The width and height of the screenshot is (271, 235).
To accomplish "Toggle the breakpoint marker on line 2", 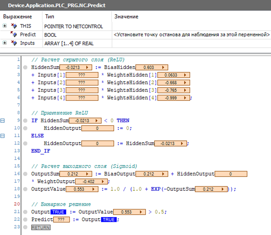I will tap(25, 67).
